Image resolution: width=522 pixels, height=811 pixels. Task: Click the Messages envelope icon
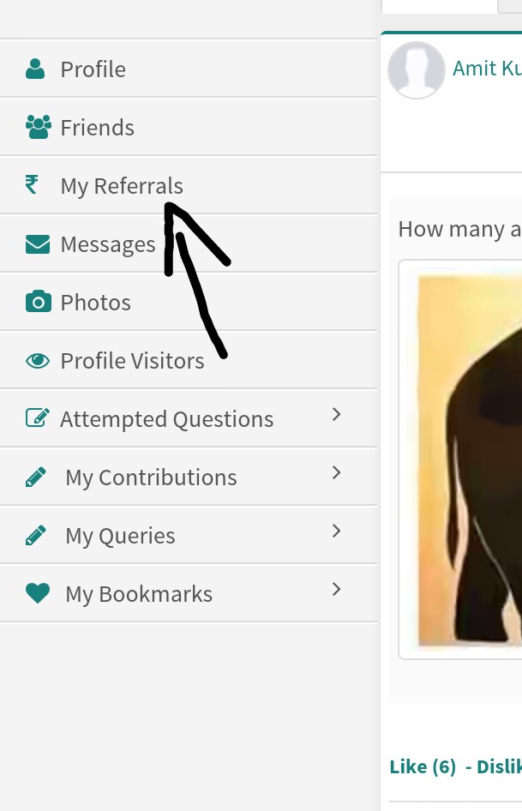38,244
